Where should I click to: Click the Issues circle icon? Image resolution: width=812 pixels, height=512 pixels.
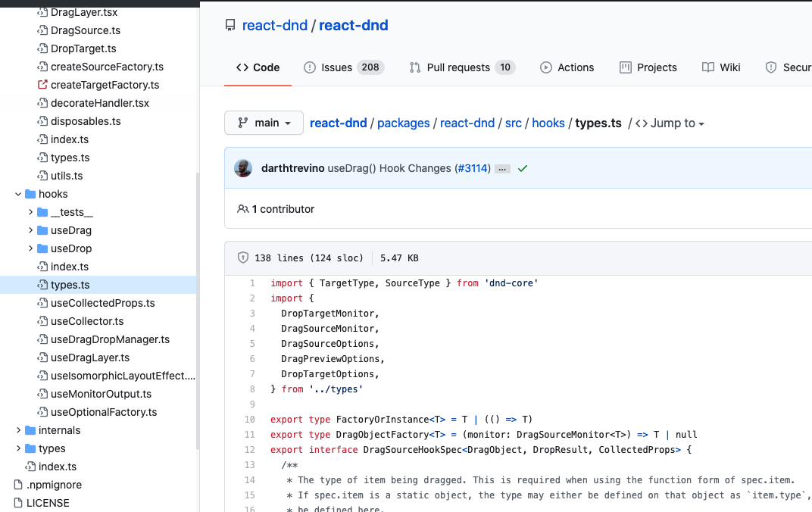pos(310,67)
